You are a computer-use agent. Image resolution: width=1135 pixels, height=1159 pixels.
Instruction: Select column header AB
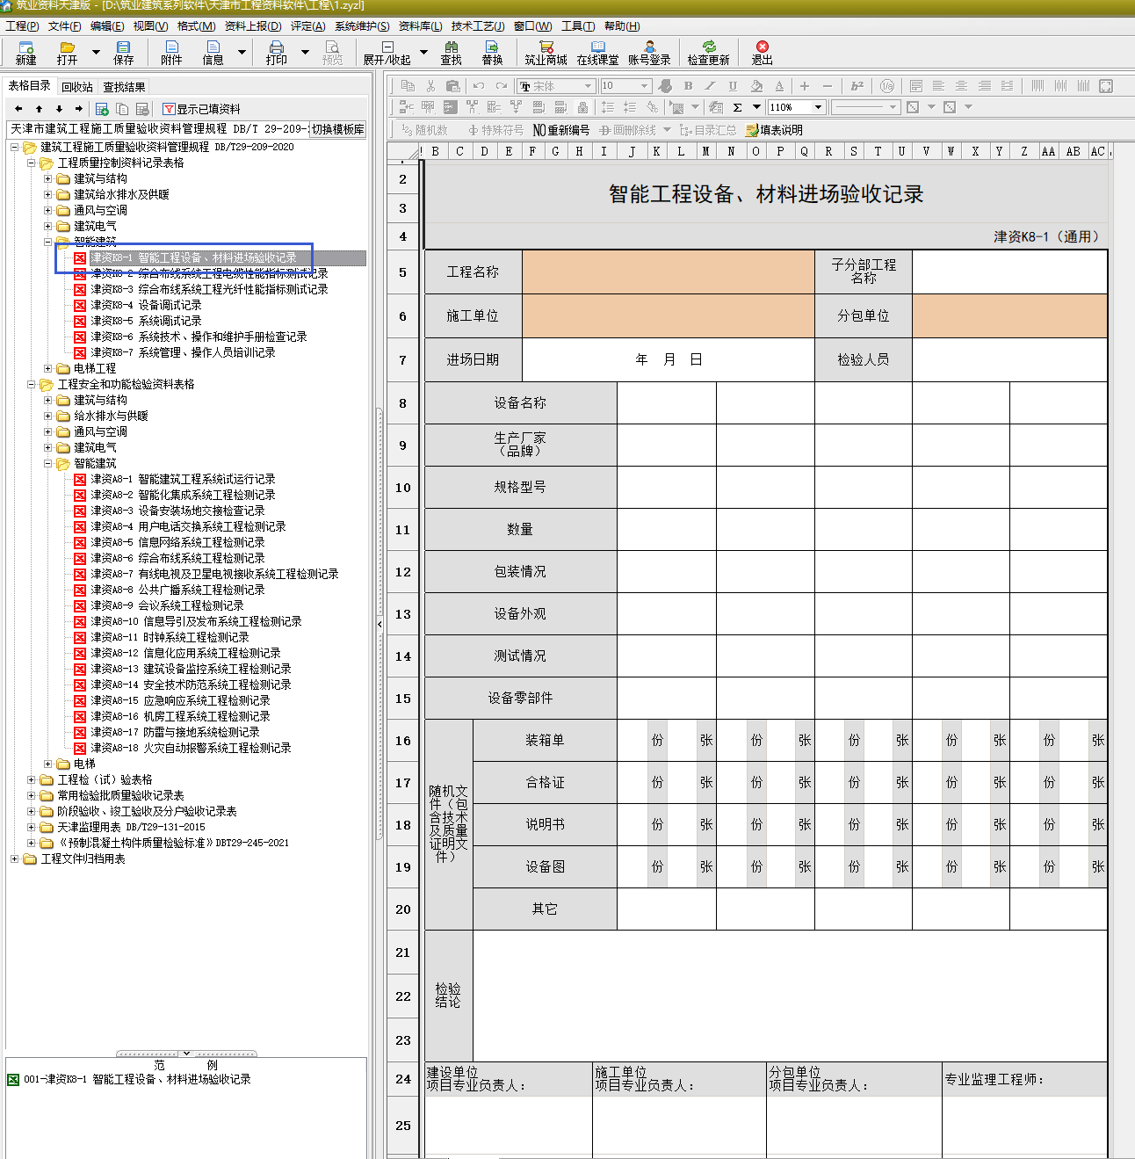click(x=1073, y=151)
